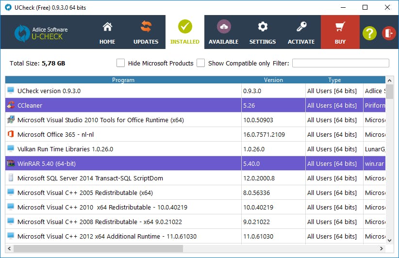Screen dimensions: 399x258
Task: Click the Buy shopping cart icon
Action: click(x=340, y=27)
